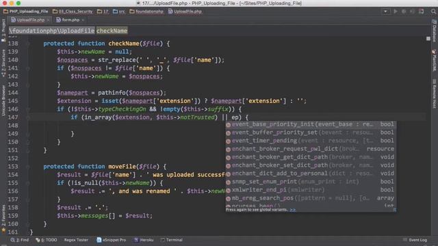Click the foundationphp breadcrumb folder
The height and width of the screenshot is (246, 438).
point(146,12)
